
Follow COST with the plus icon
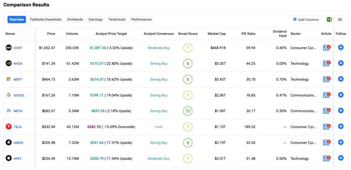[341, 48]
